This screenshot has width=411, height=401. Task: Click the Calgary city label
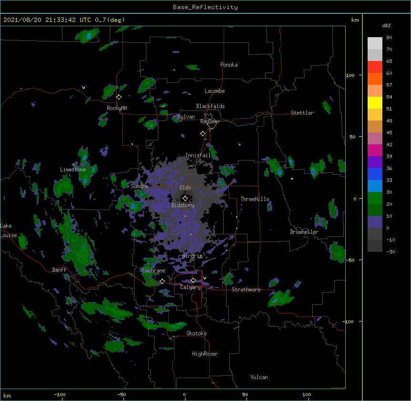pos(191,287)
